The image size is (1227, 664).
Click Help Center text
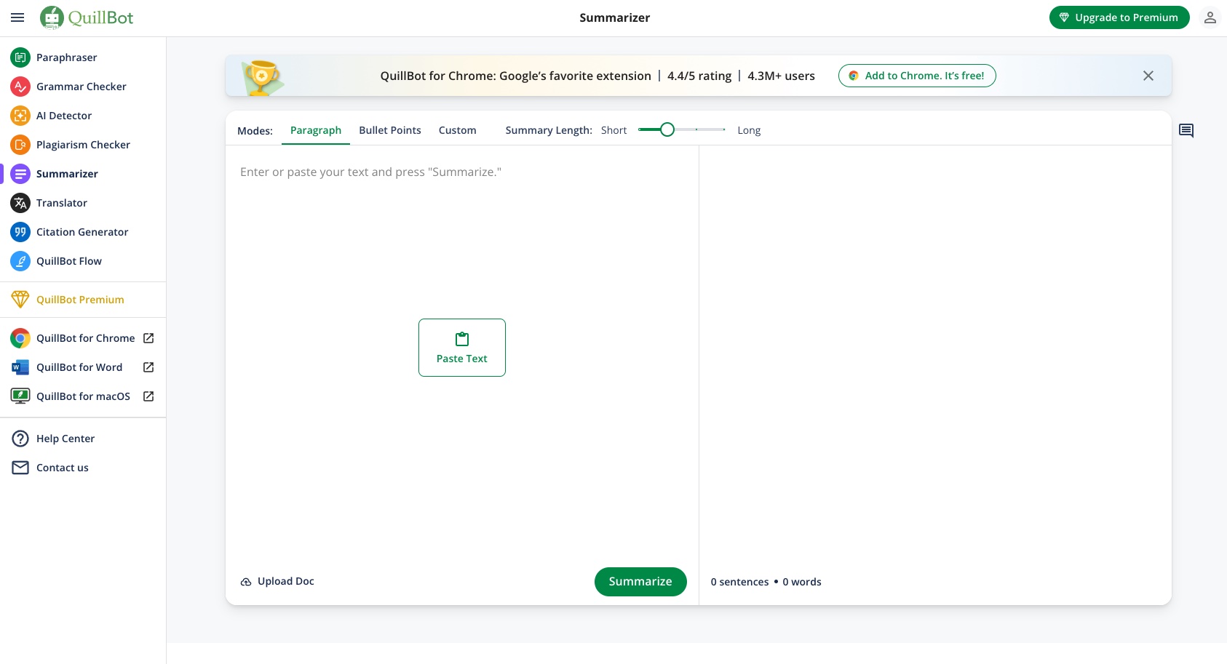pyautogui.click(x=65, y=439)
